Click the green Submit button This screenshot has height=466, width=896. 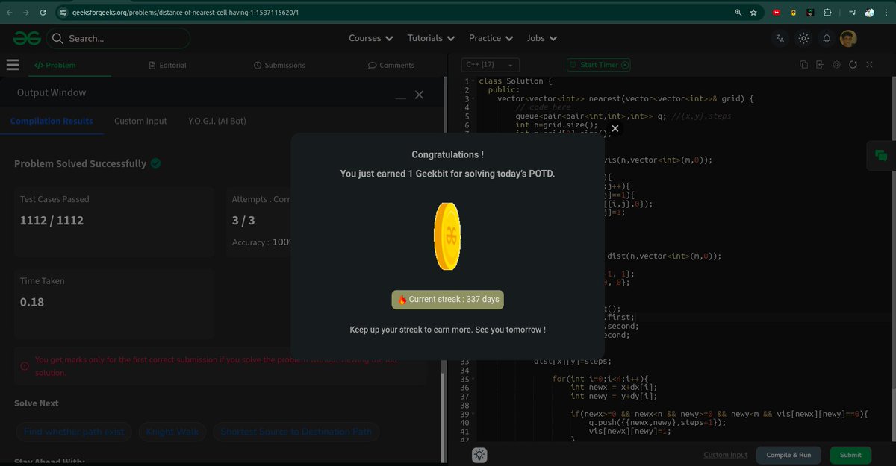point(850,455)
